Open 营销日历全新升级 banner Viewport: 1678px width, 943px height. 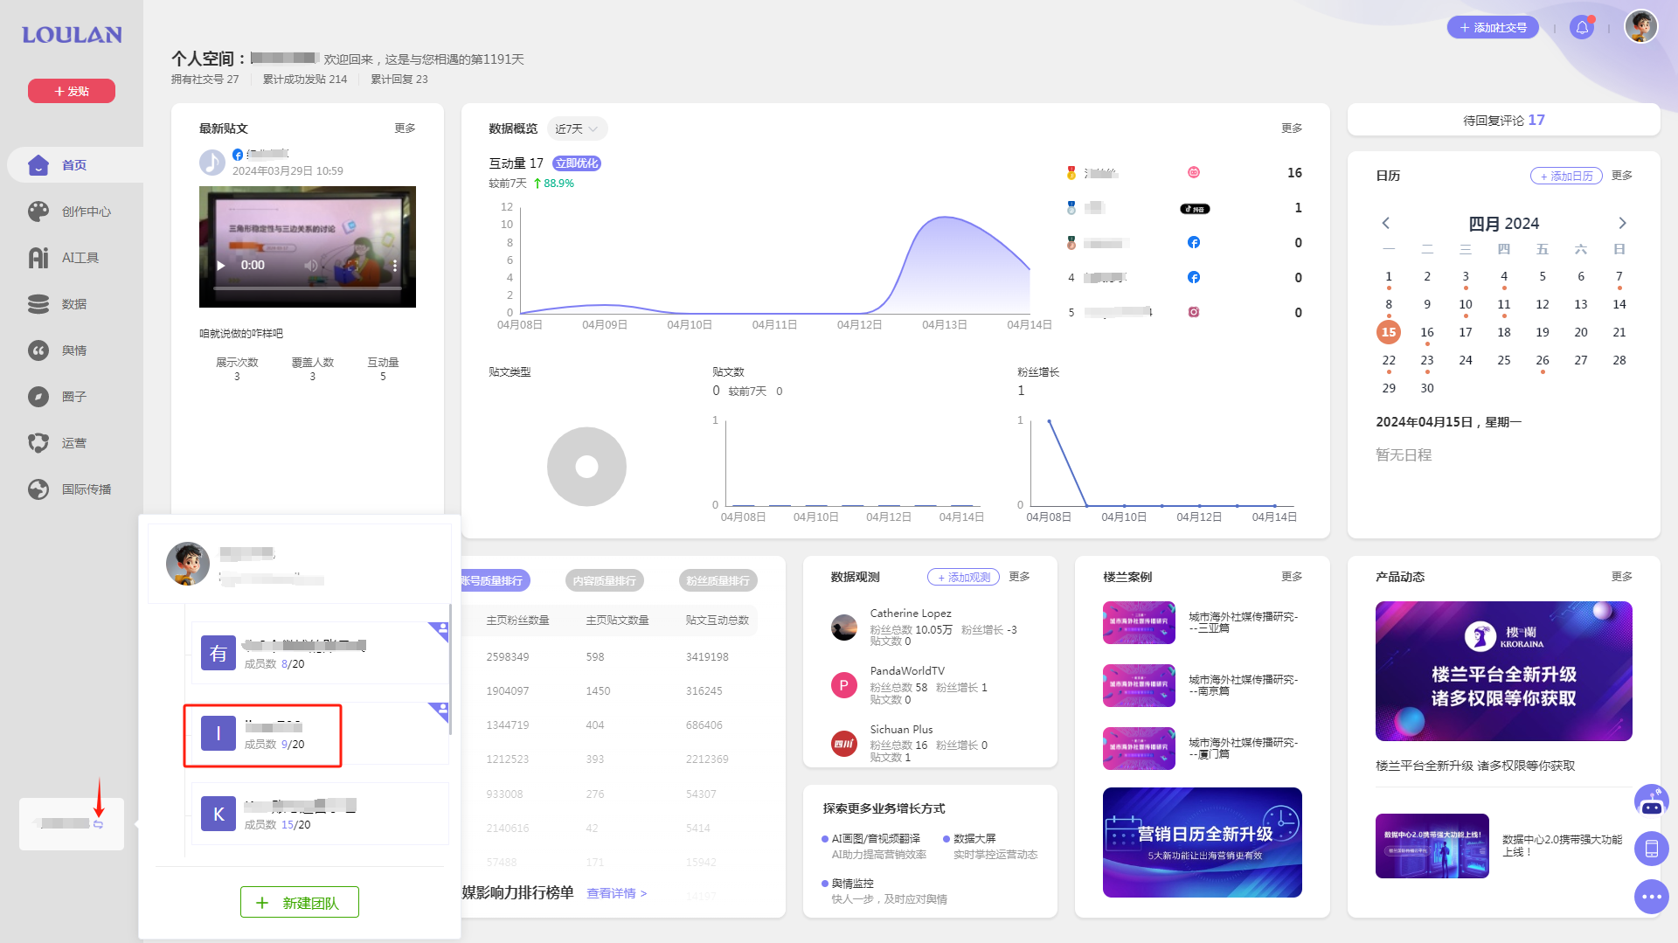pyautogui.click(x=1202, y=842)
